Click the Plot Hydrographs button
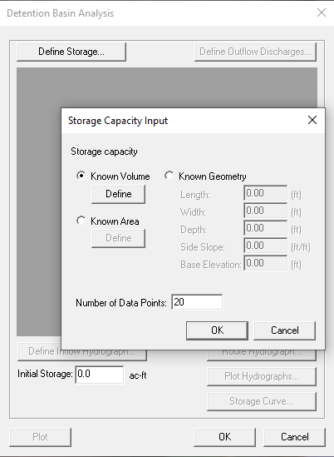Image resolution: width=334 pixels, height=457 pixels. click(261, 376)
